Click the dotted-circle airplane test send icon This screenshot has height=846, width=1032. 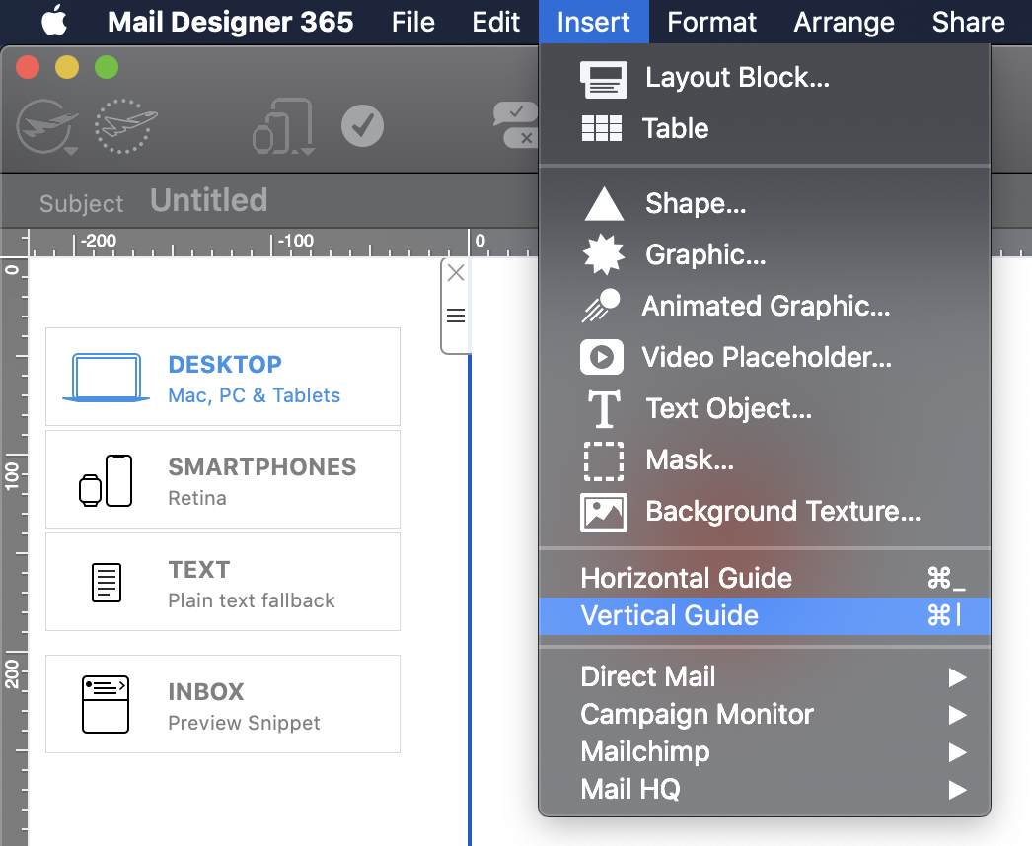pos(125,125)
